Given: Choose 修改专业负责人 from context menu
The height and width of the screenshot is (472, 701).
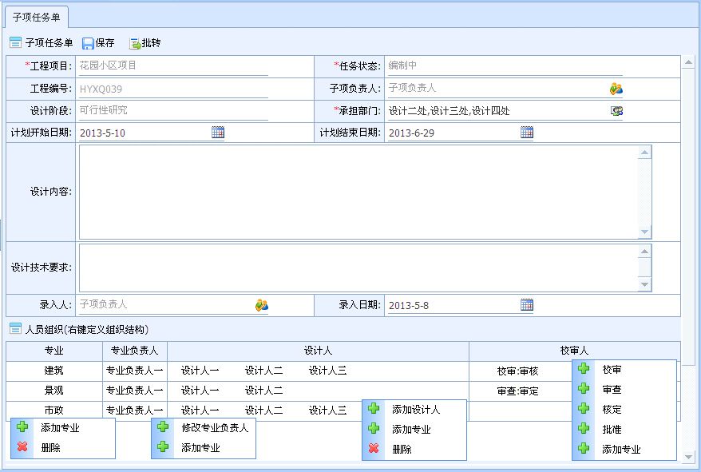Looking at the screenshot, I should coord(214,428).
